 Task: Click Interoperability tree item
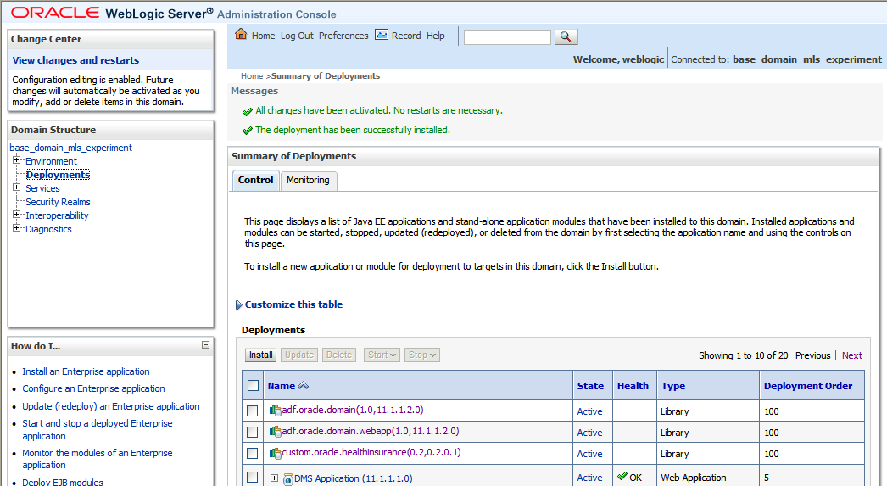pos(57,215)
